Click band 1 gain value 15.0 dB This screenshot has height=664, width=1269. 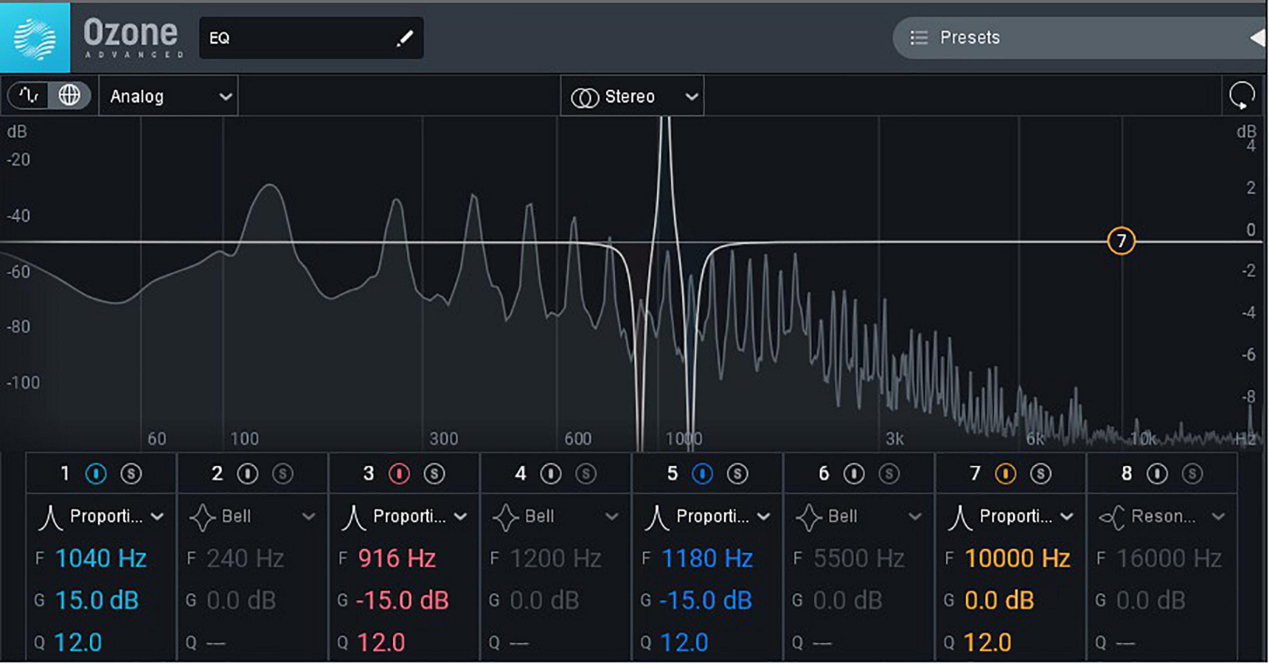97,601
